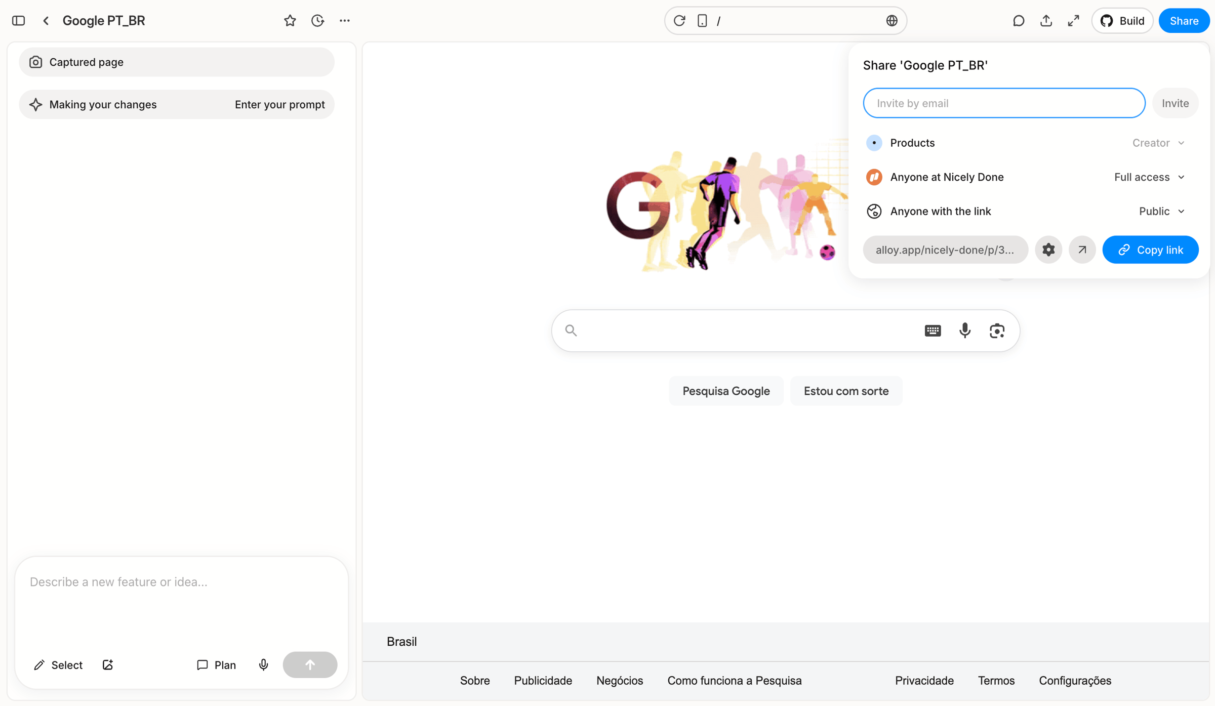Open version history clock icon
The height and width of the screenshot is (706, 1215).
pyautogui.click(x=317, y=21)
